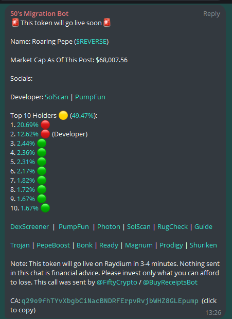The width and height of the screenshot is (232, 319).
Task: Click the red siren emoji before 'This token'
Action: pyautogui.click(x=15, y=23)
